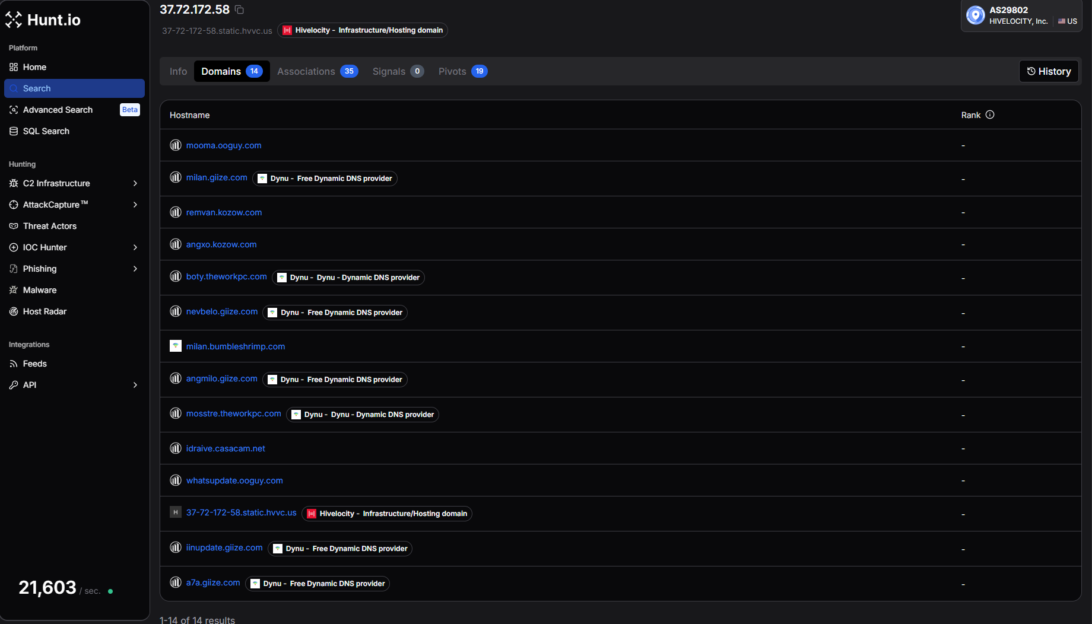
Task: Open Advanced Search in the sidebar
Action: (58, 110)
